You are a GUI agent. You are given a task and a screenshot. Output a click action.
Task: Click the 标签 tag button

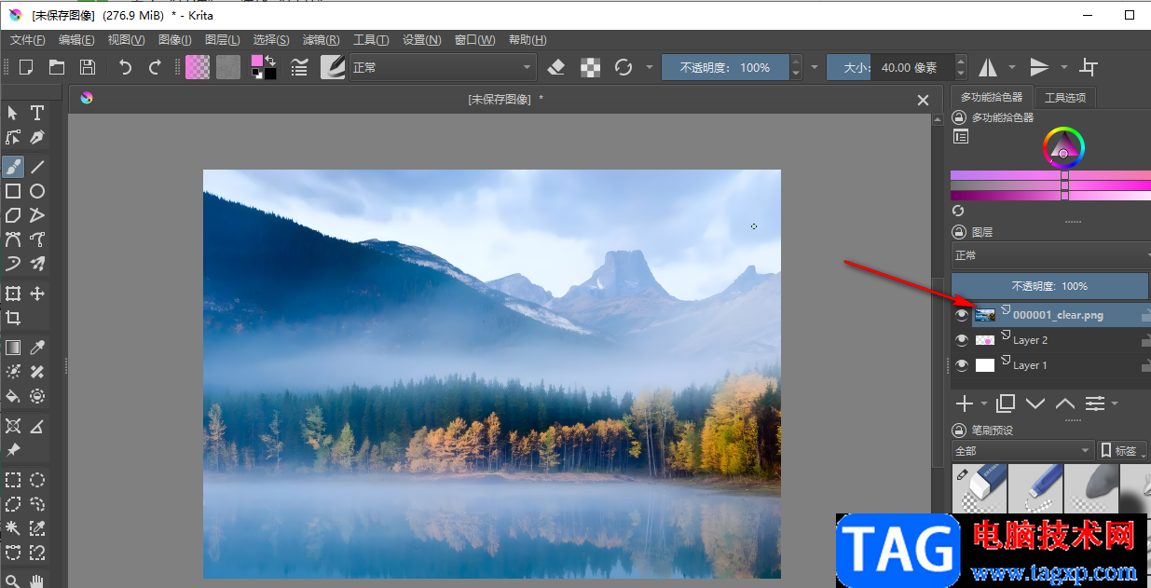1122,451
